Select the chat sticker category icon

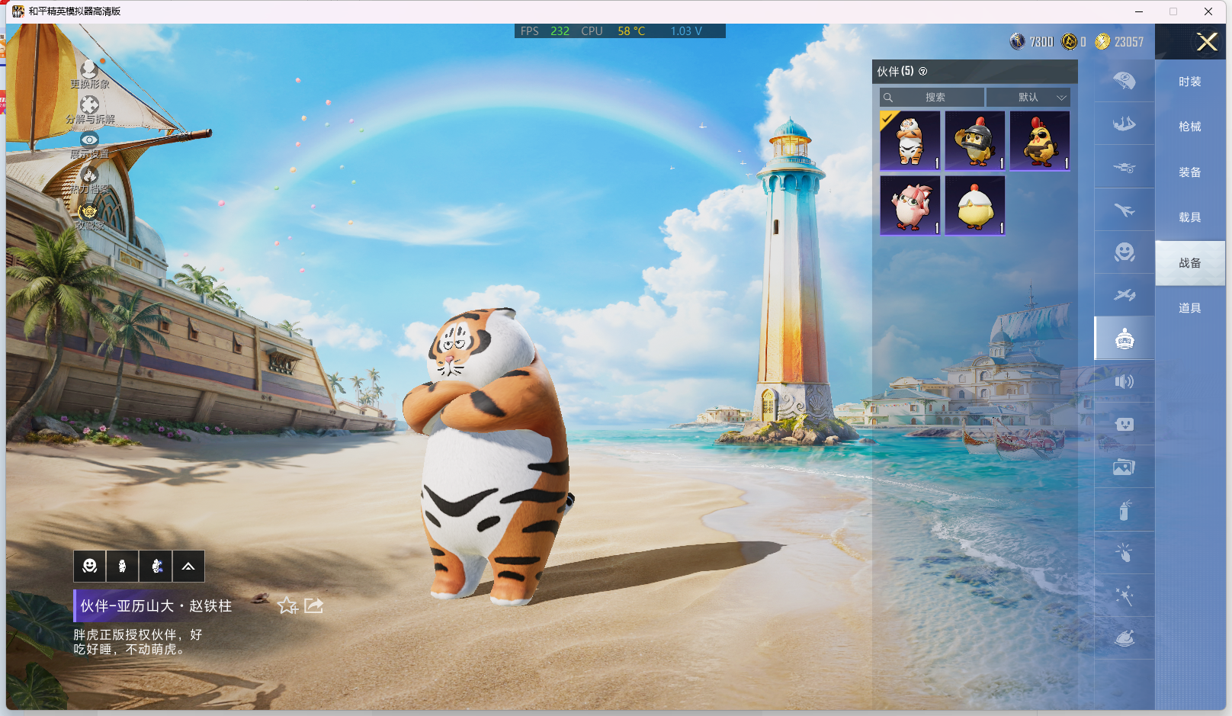tap(1125, 424)
